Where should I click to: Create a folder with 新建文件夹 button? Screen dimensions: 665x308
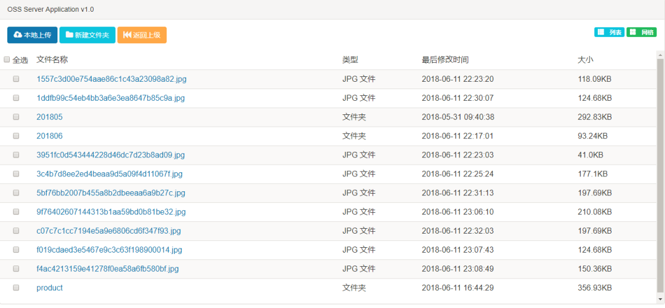[x=87, y=35]
